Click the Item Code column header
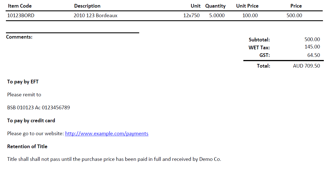This screenshot has width=332, height=171. click(x=20, y=6)
